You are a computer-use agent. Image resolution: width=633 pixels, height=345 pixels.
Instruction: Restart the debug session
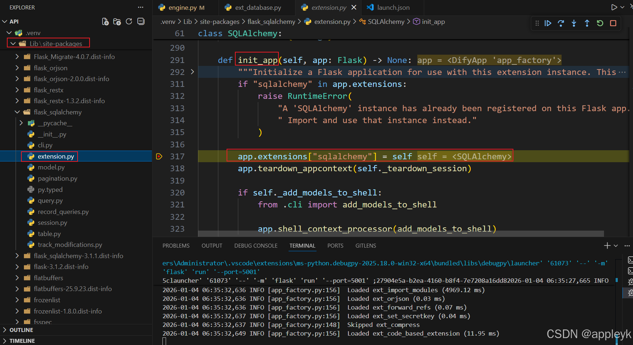600,23
